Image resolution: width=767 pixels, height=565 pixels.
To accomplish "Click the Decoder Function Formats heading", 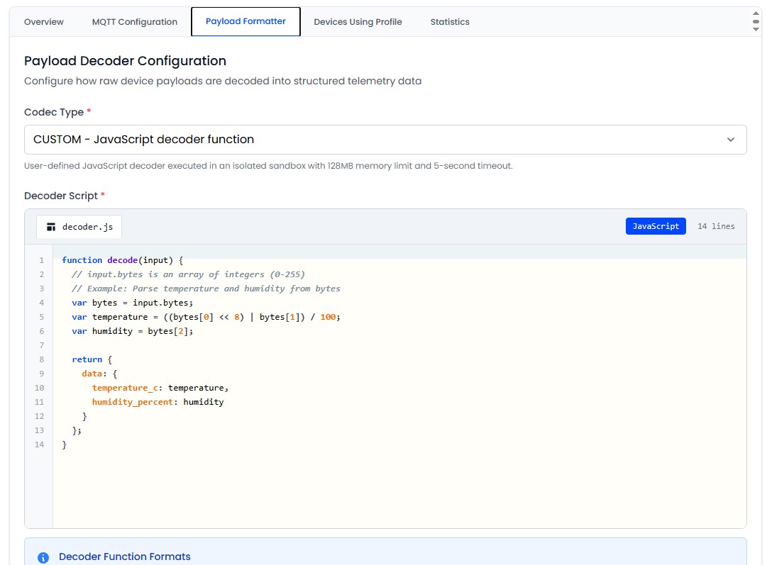I will point(125,556).
